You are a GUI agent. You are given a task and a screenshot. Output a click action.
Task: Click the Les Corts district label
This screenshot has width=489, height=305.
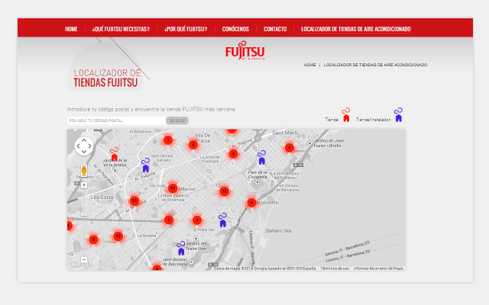pos(102,197)
